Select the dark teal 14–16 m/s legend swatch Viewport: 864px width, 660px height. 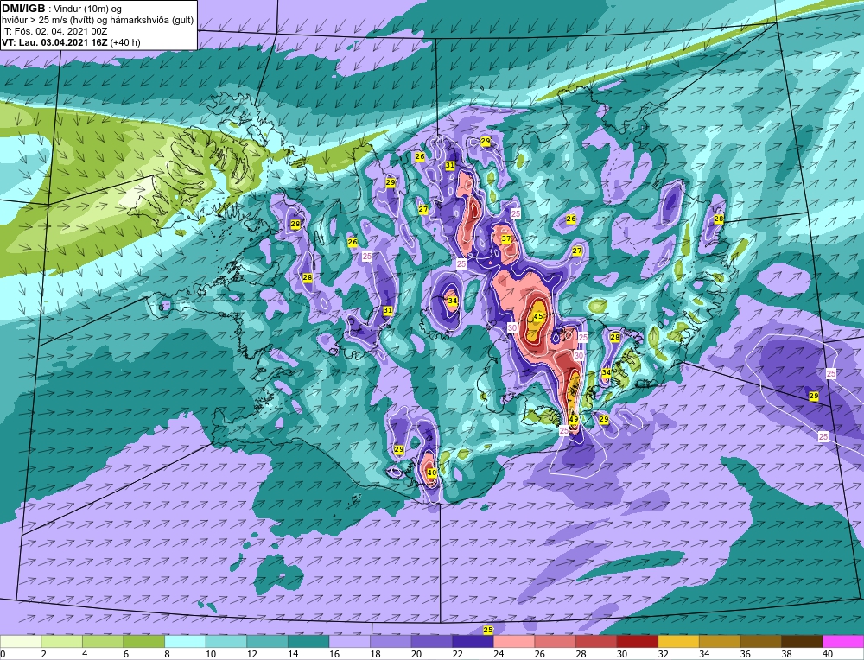[308, 642]
